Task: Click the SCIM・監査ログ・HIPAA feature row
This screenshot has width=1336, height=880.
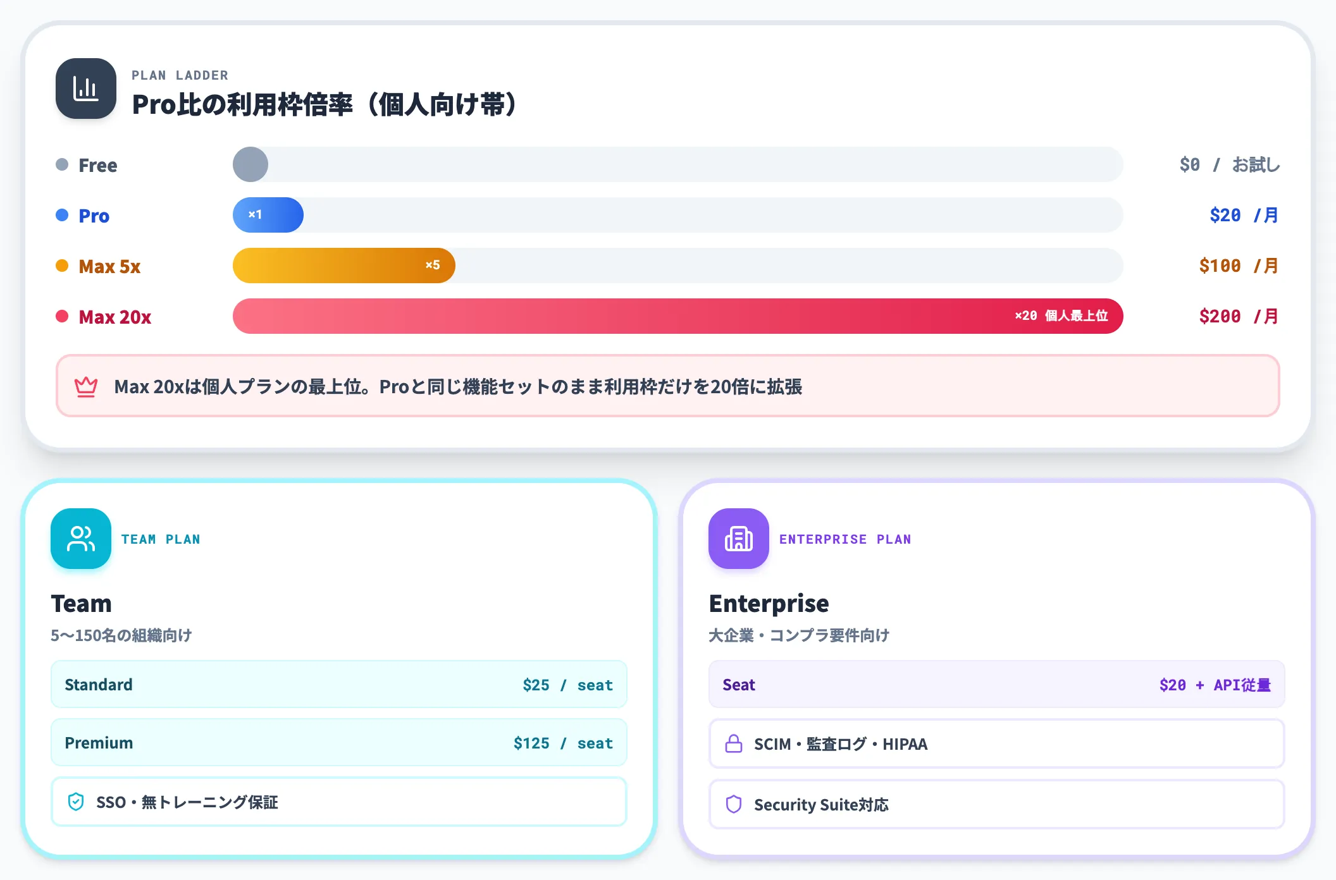Action: pos(997,743)
